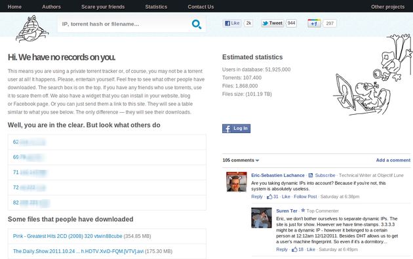This screenshot has width=413, height=259.
Task: Click the Suren Ter name link
Action: (x=286, y=210)
